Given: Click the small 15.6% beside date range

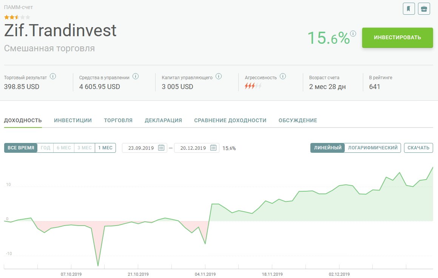Looking at the screenshot, I should click(x=229, y=148).
